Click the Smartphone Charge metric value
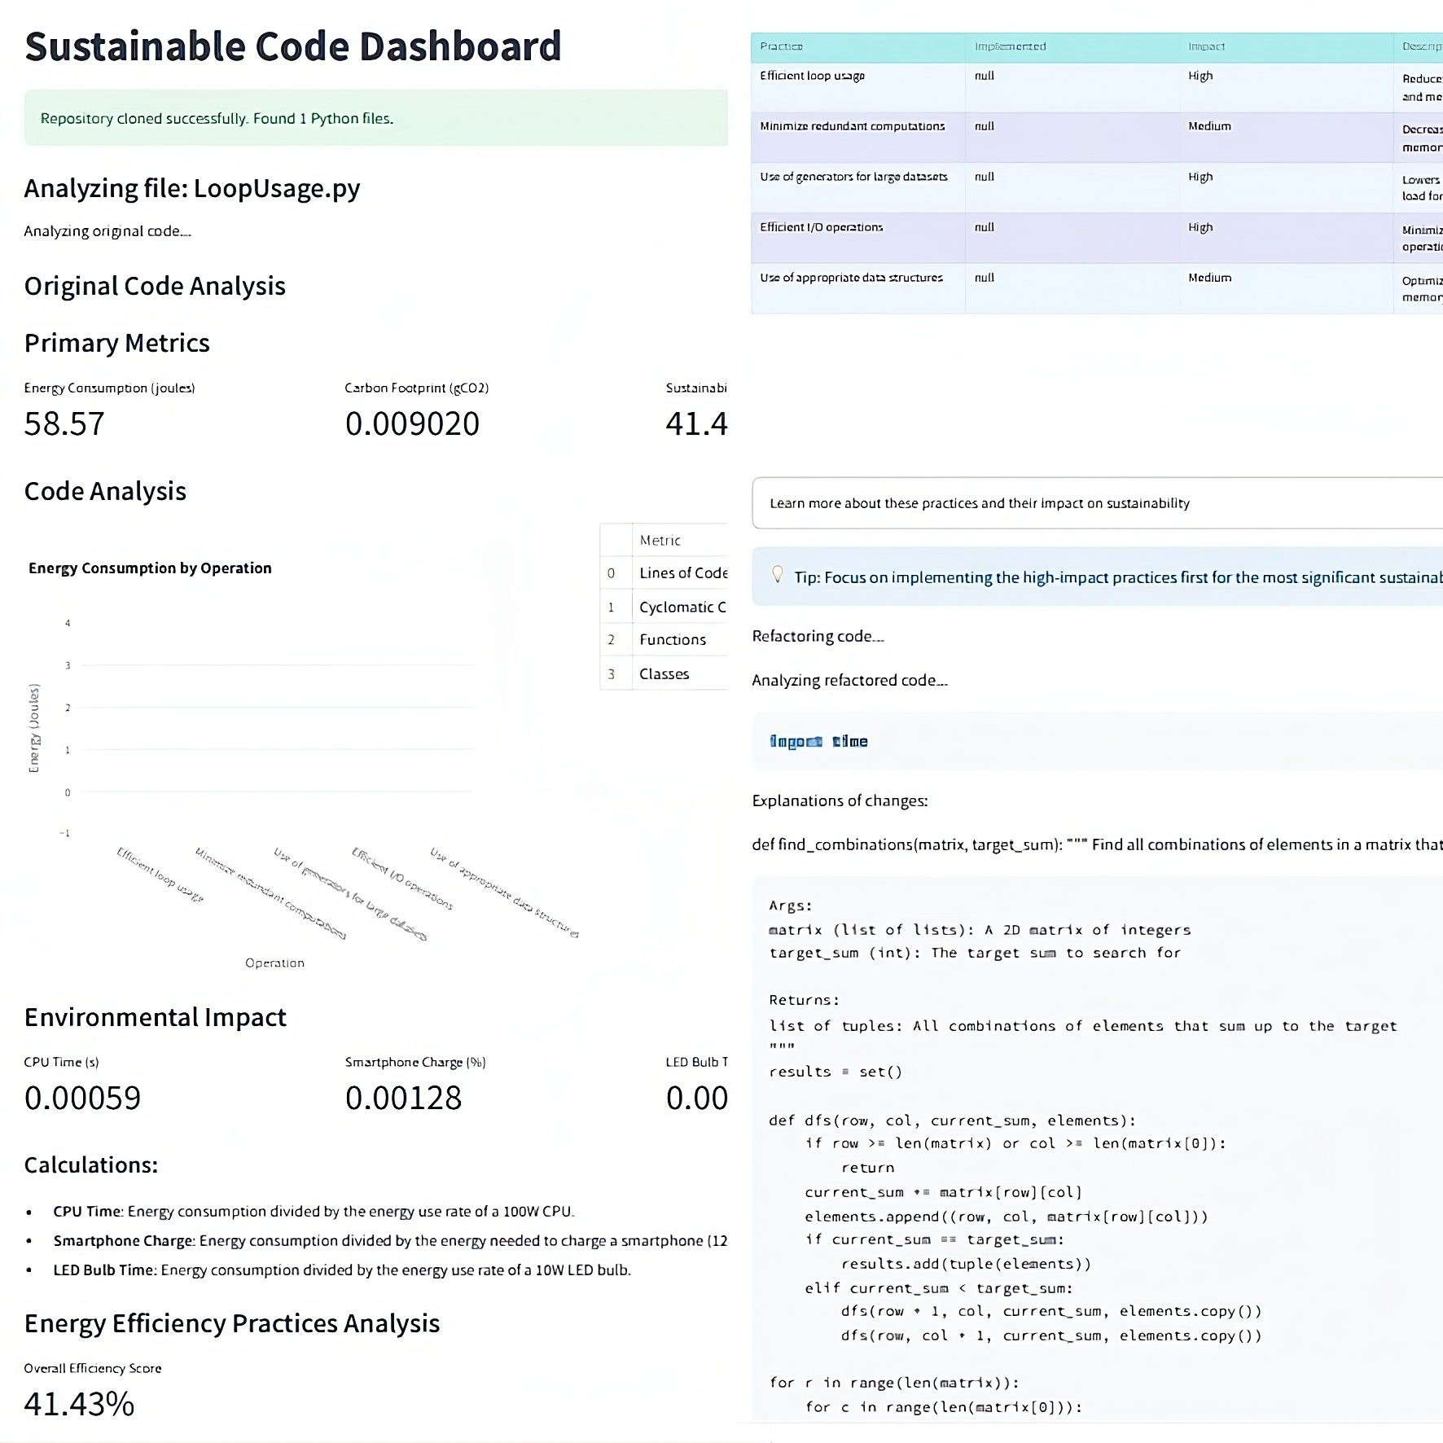Screen dimensions: 1443x1443 point(405,1098)
